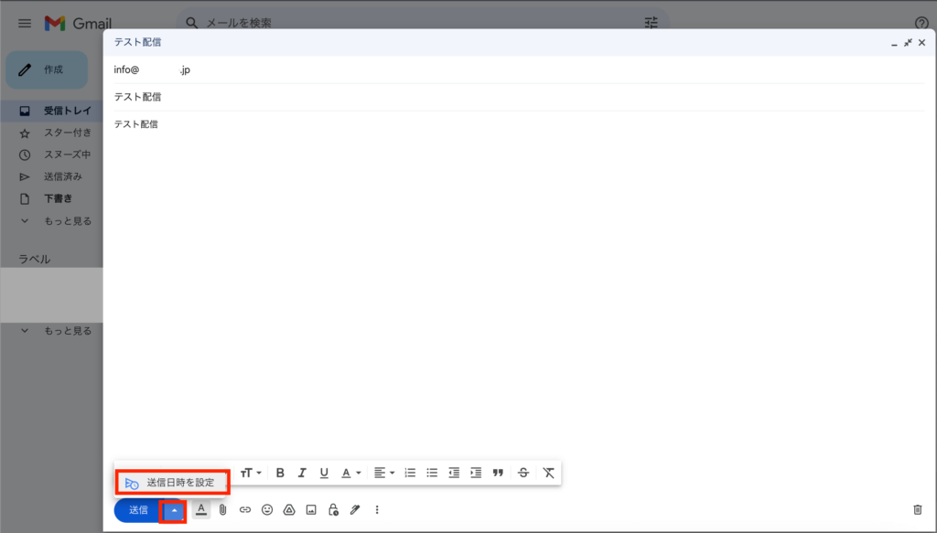The width and height of the screenshot is (937, 533).
Task: Open the text color dropdown
Action: [351, 473]
